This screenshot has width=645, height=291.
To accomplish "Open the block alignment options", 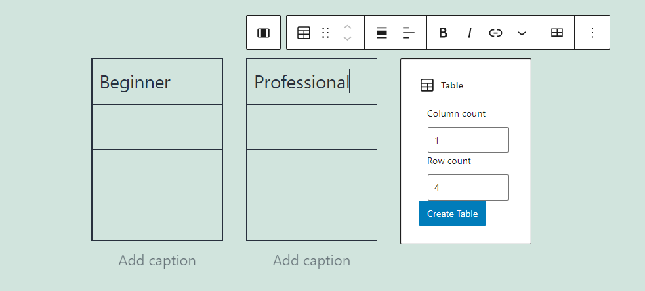I will (382, 33).
